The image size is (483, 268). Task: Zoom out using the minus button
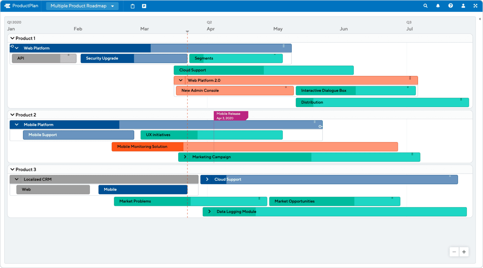454,252
